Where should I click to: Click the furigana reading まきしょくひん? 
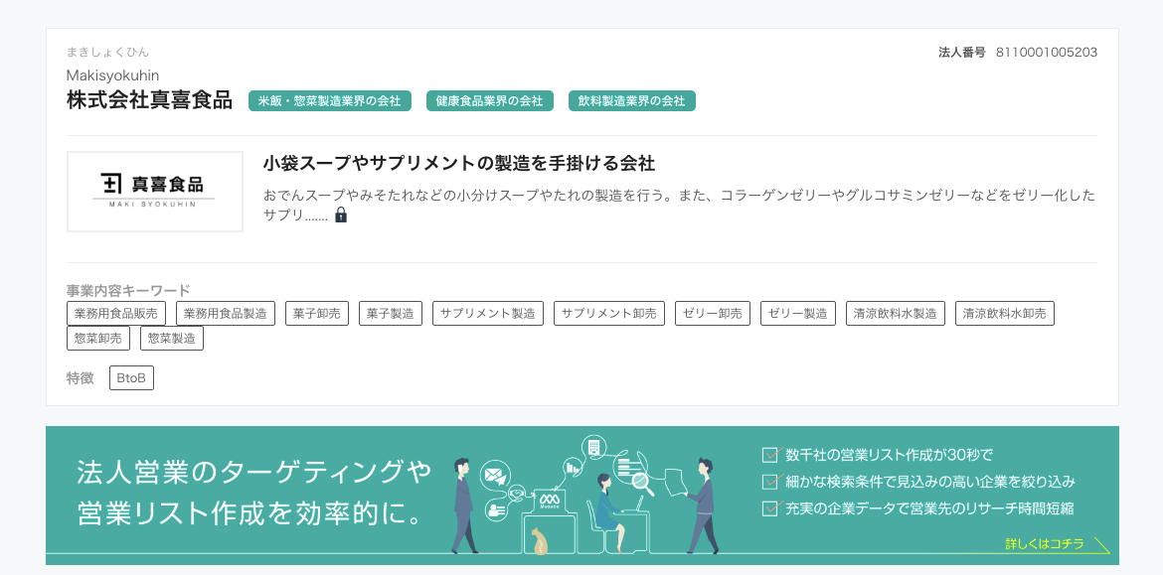click(108, 52)
